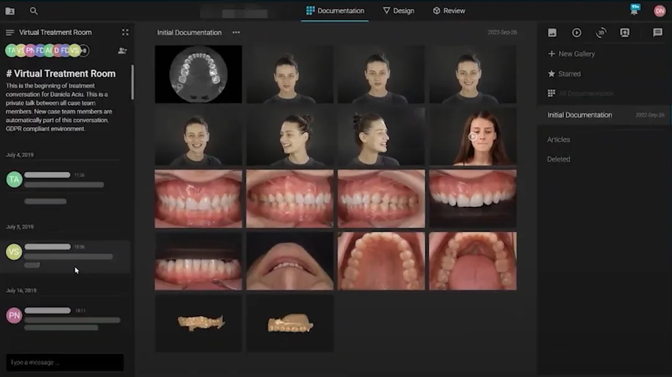Select the PN chat message
672x377 pixels.
point(64,320)
